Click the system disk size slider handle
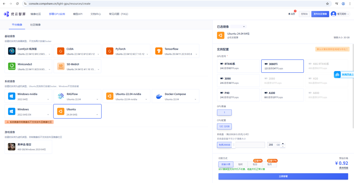The height and width of the screenshot is (183, 354). tap(234, 145)
